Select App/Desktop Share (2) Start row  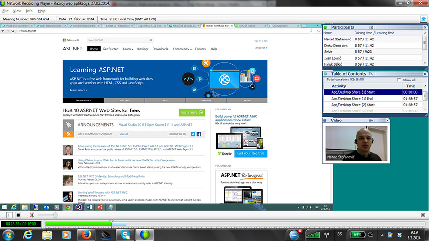[x=373, y=105]
